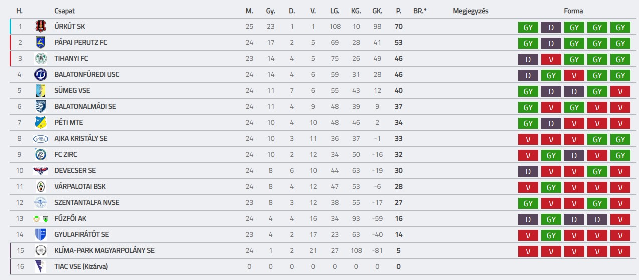Click the Devecser SE team crest
The height and width of the screenshot is (280, 639).
pos(41,171)
